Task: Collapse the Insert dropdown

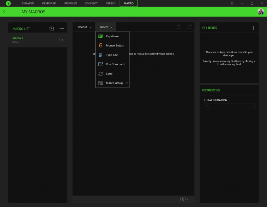Action: click(106, 27)
